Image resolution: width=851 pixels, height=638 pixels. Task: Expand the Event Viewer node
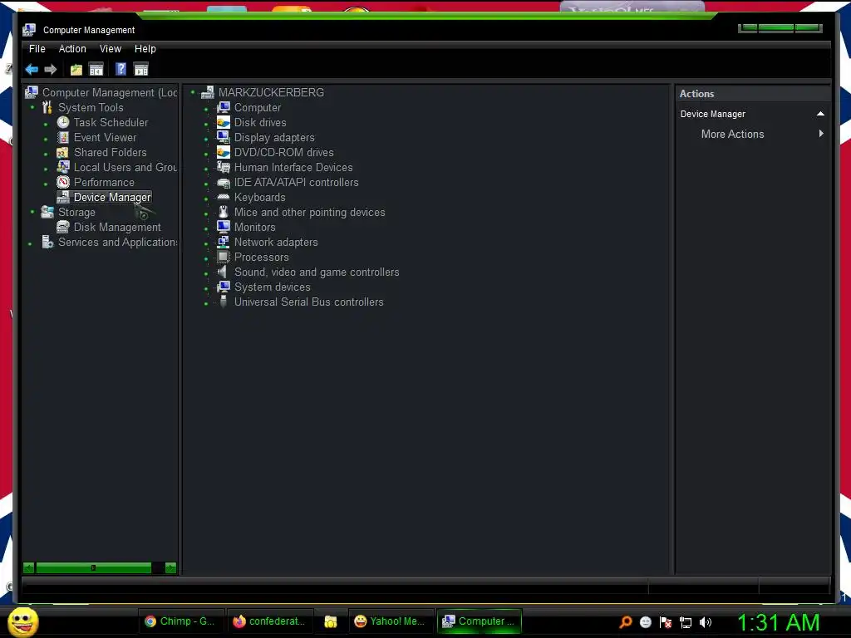(46, 140)
